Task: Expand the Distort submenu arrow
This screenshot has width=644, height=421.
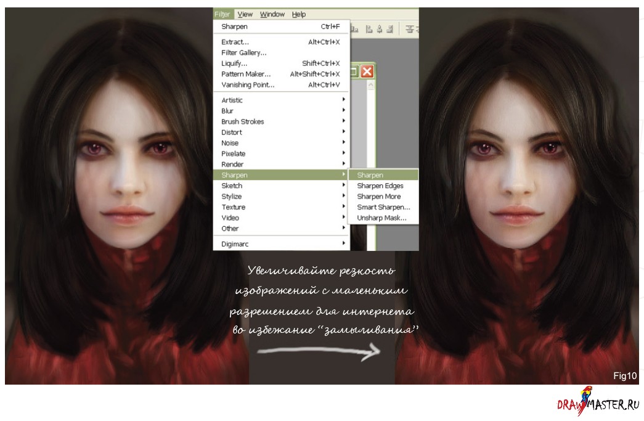Action: coord(343,131)
